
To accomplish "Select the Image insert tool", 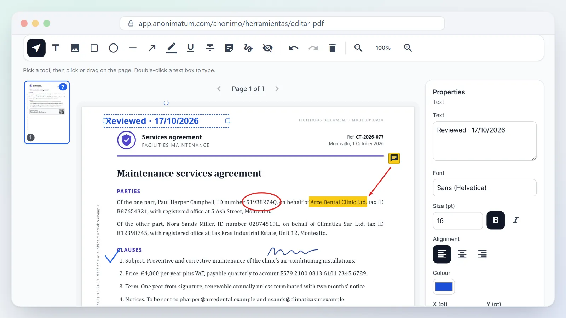I will coord(75,48).
